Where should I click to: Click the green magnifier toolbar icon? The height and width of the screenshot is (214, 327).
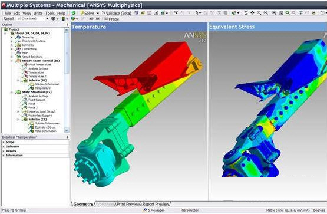click(x=288, y=13)
